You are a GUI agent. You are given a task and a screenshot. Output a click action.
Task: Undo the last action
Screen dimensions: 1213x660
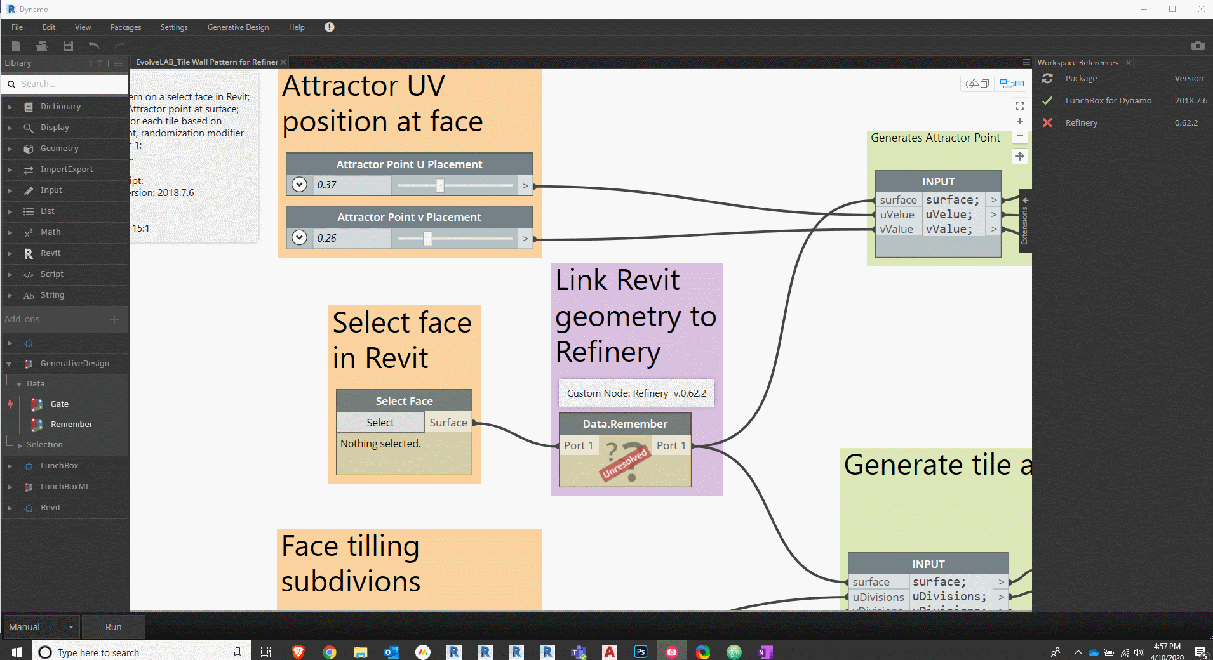click(x=94, y=45)
